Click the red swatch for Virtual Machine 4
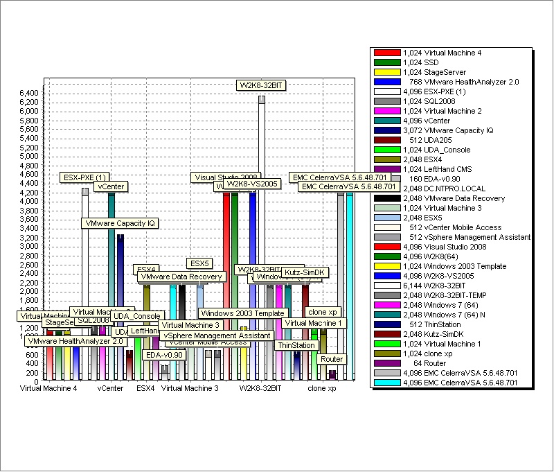Screen dimensions: 554x472 click(x=387, y=53)
